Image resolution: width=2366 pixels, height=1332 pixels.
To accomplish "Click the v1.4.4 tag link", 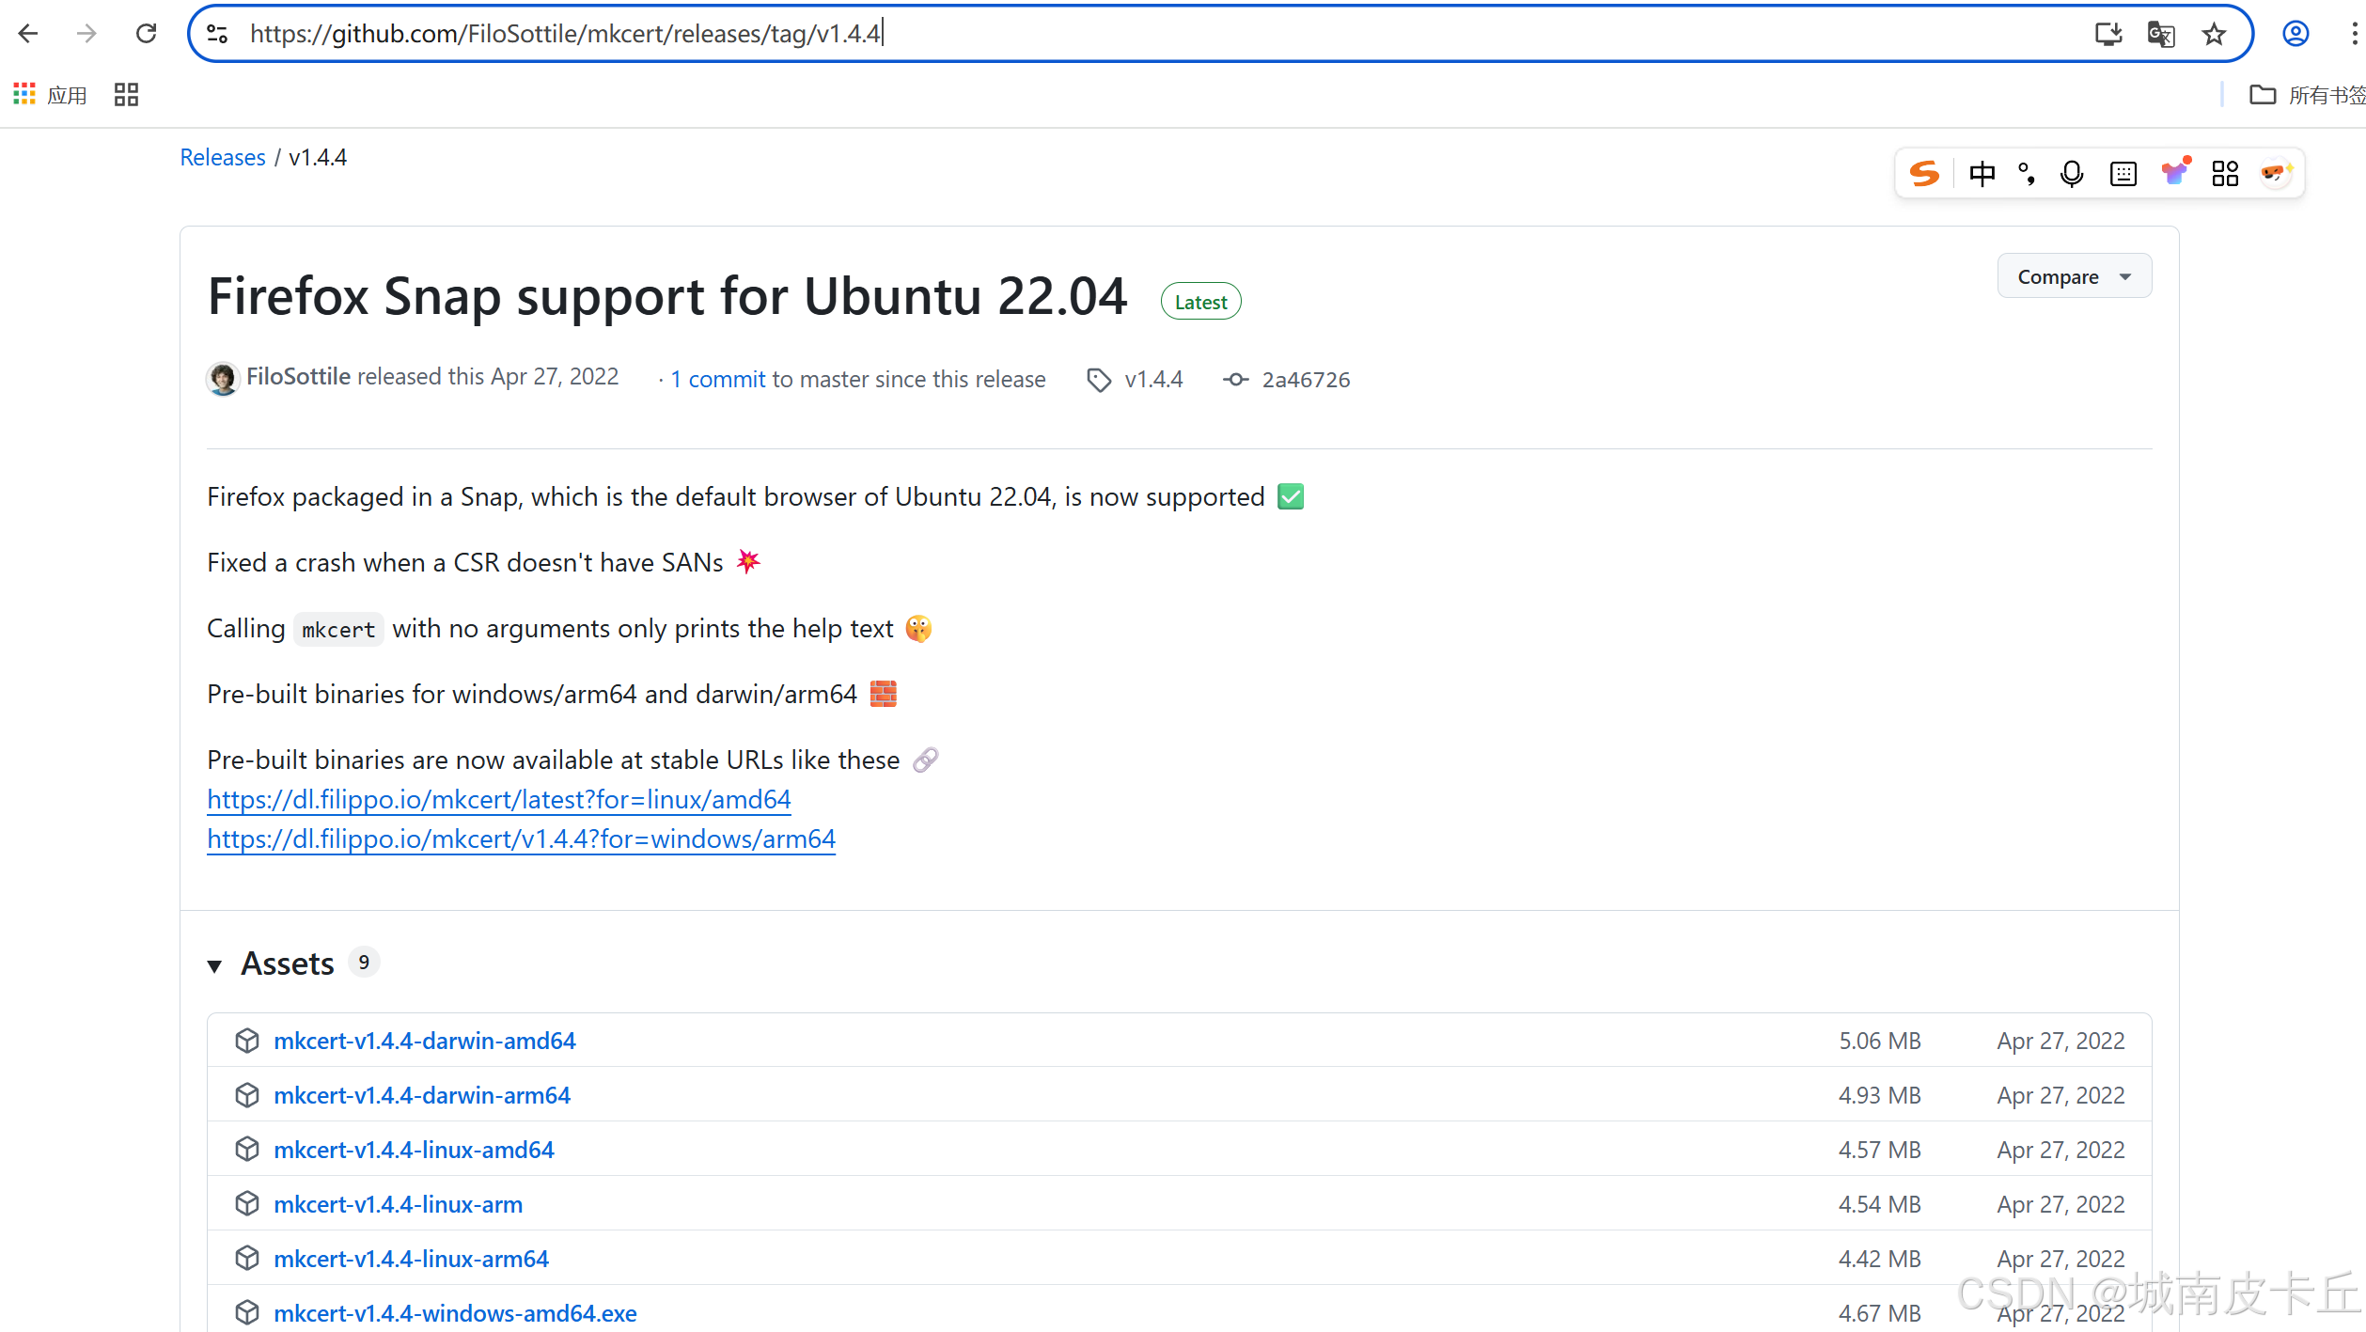I will [1153, 380].
